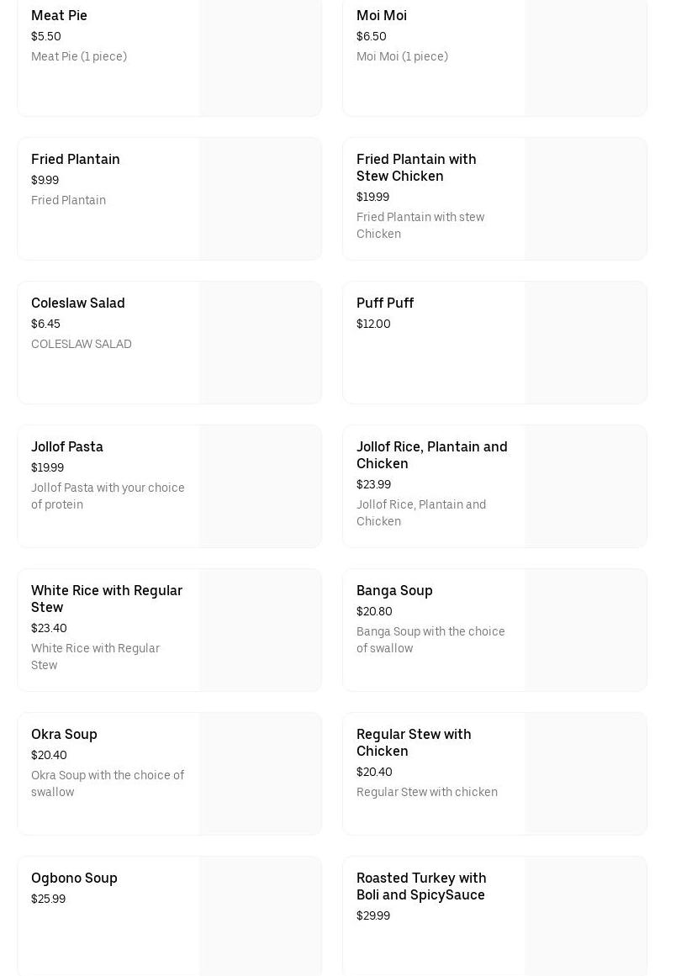
Task: Click the $29.99 Roasted Turkey price
Action: 373,916
